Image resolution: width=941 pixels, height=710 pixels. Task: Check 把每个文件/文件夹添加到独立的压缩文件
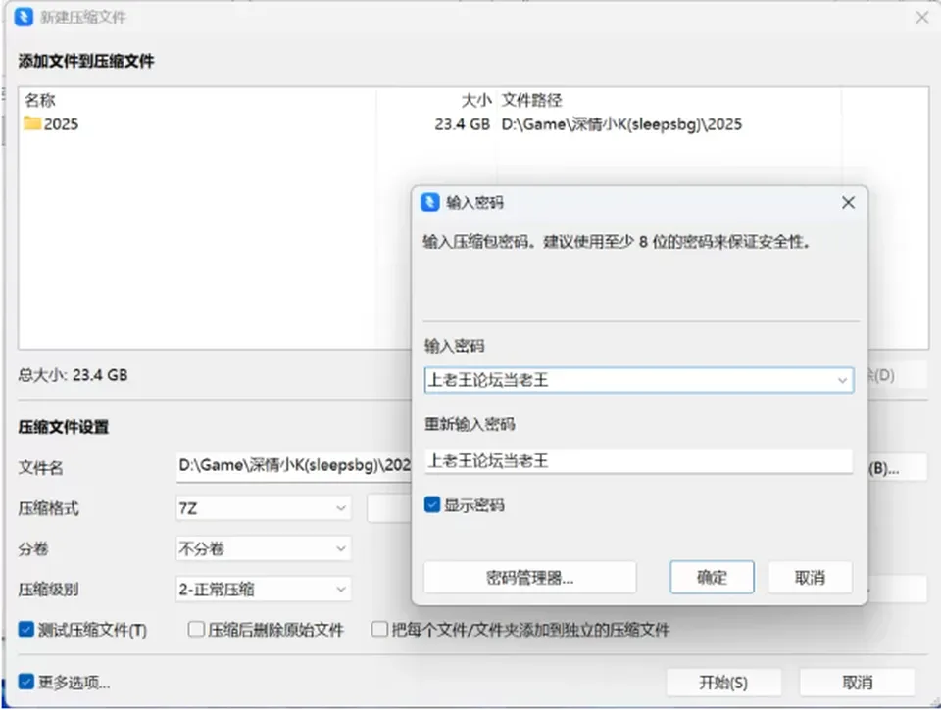[379, 629]
